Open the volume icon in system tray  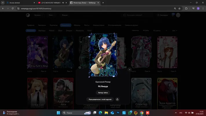(189, 113)
